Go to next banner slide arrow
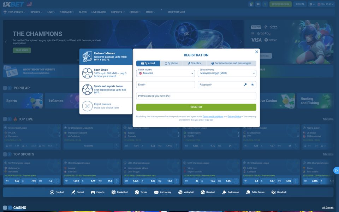The image size is (339, 212). (x=241, y=42)
